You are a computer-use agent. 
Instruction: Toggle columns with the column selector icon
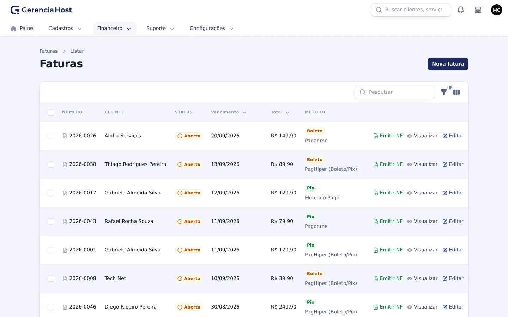click(456, 92)
